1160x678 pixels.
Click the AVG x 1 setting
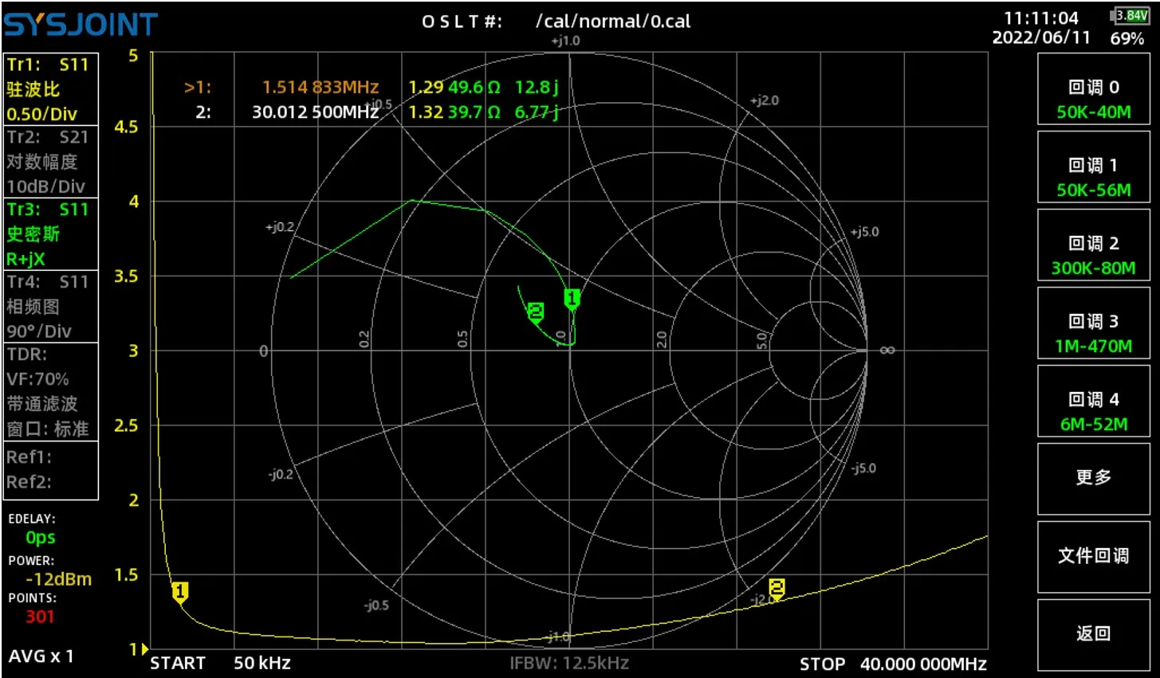coord(41,656)
